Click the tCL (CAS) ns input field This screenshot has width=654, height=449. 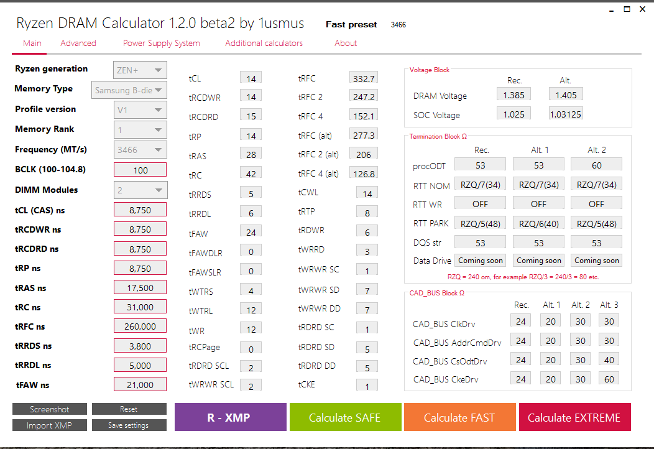pyautogui.click(x=140, y=210)
